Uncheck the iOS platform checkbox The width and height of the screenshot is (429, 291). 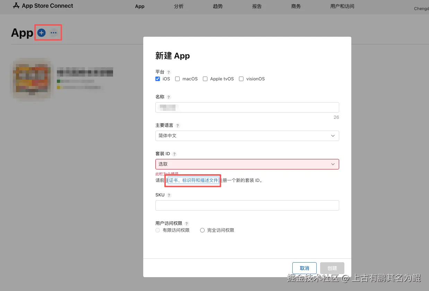158,79
